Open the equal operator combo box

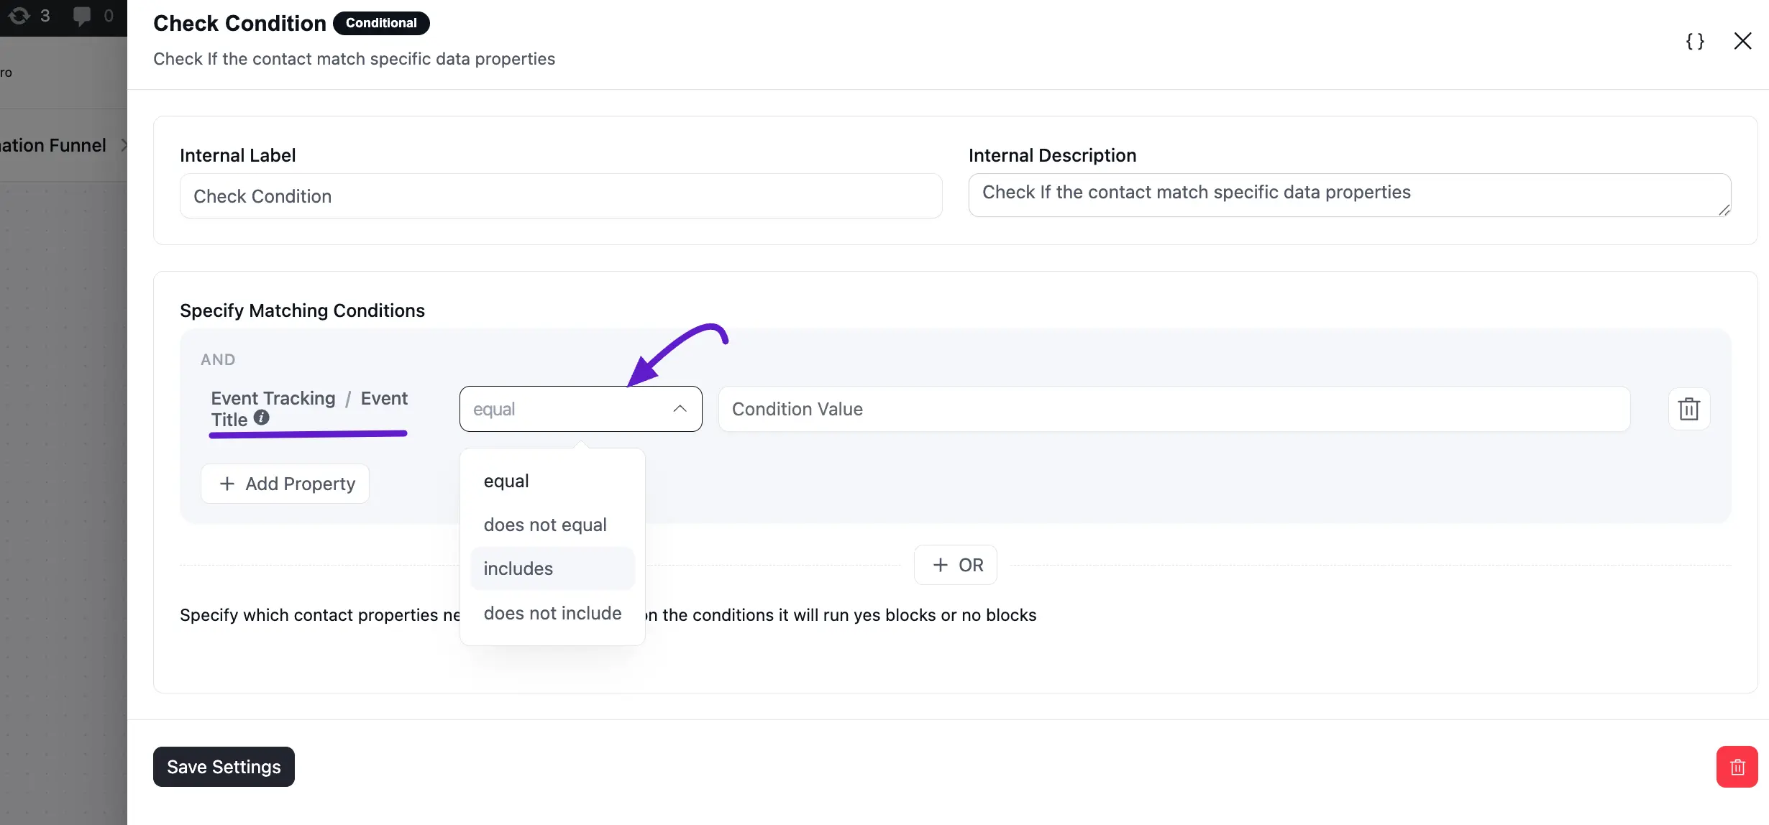(581, 409)
